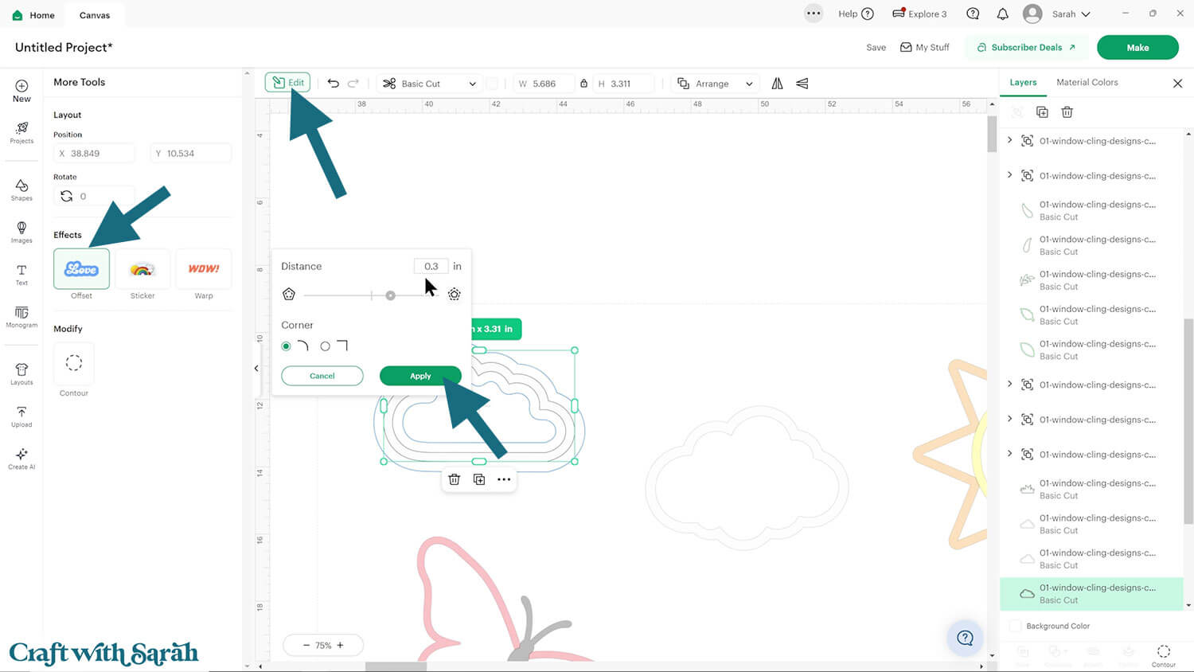This screenshot has height=672, width=1194.
Task: Switch to the Material Colors tab
Action: click(1087, 83)
